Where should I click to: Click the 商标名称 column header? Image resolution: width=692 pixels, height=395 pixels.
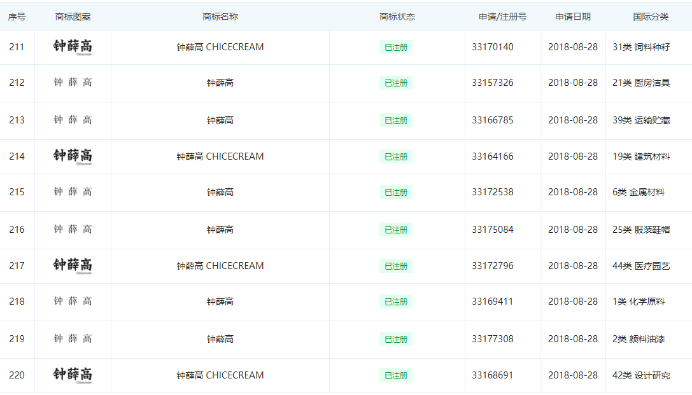coord(220,17)
